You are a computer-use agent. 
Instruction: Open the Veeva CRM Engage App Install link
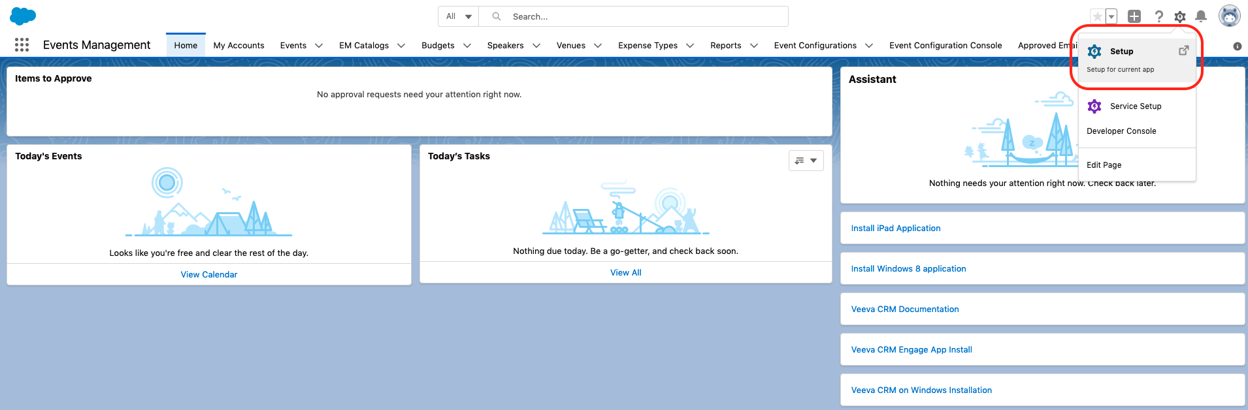[x=911, y=350]
